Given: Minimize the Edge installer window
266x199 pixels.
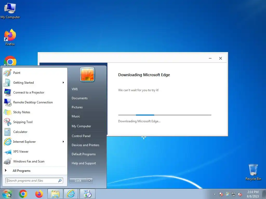Looking at the screenshot, I should coord(210,58).
